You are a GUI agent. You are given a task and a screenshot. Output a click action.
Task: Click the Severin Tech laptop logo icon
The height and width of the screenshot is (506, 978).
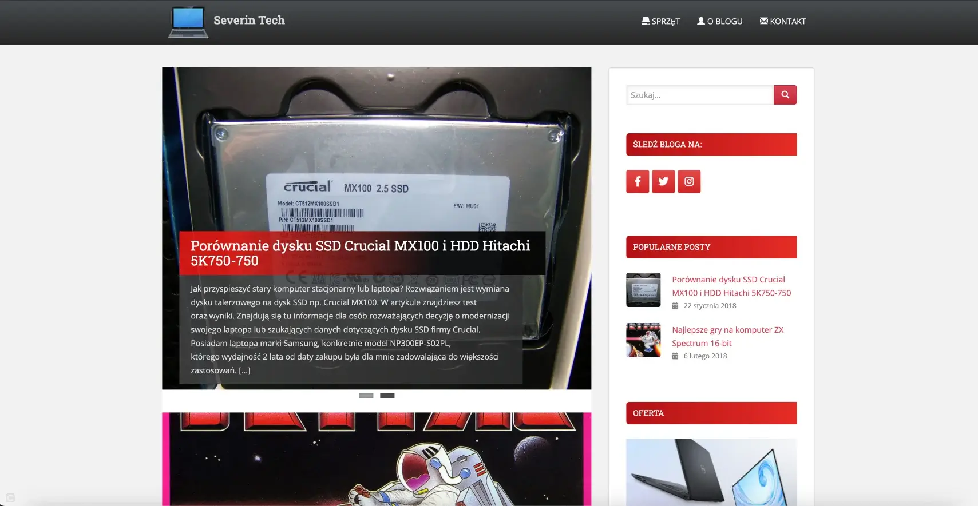[x=188, y=22]
